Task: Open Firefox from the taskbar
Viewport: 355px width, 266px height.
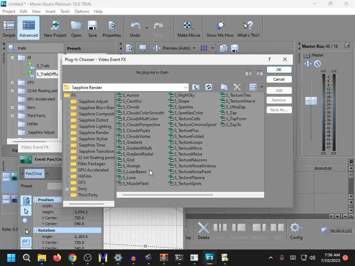Action: [x=57, y=258]
